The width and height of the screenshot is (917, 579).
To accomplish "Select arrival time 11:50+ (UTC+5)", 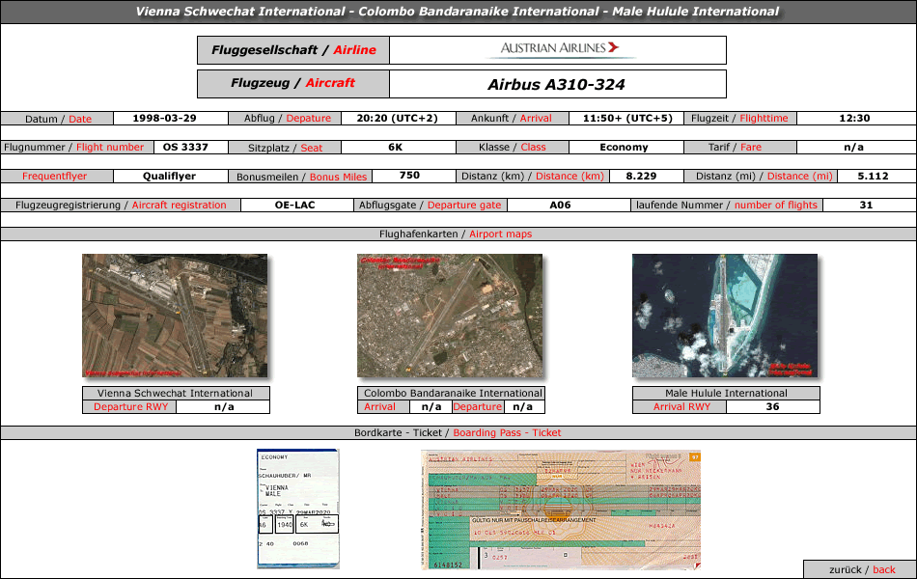I will click(x=627, y=118).
